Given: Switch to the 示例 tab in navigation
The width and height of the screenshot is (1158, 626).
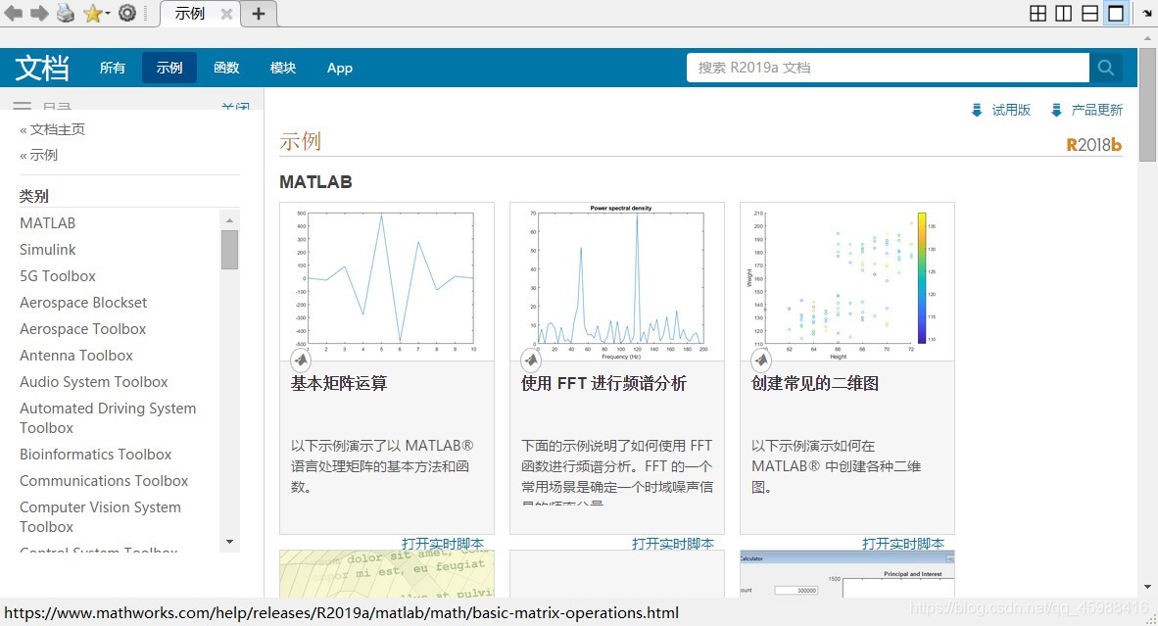Looking at the screenshot, I should [169, 68].
